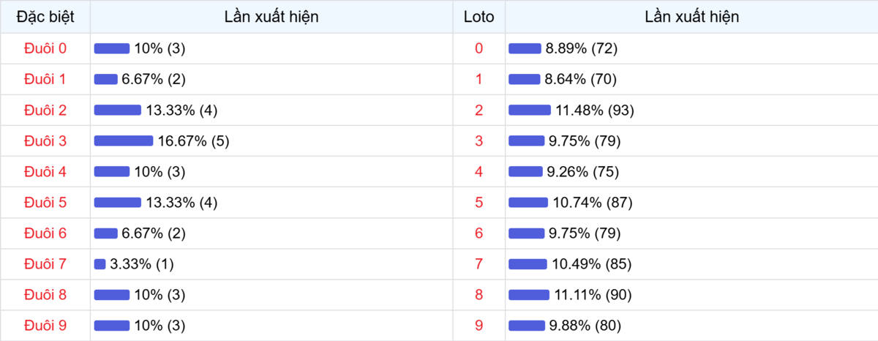The image size is (878, 341).
Task: Select the red Loto number 8
Action: coord(479,295)
